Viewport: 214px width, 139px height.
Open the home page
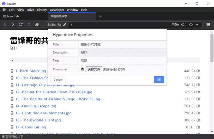pyautogui.click(x=37, y=24)
